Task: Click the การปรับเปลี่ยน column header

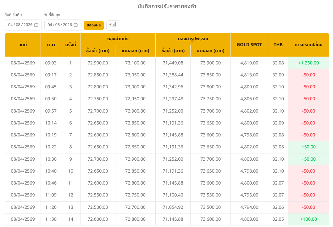Action: click(x=308, y=45)
